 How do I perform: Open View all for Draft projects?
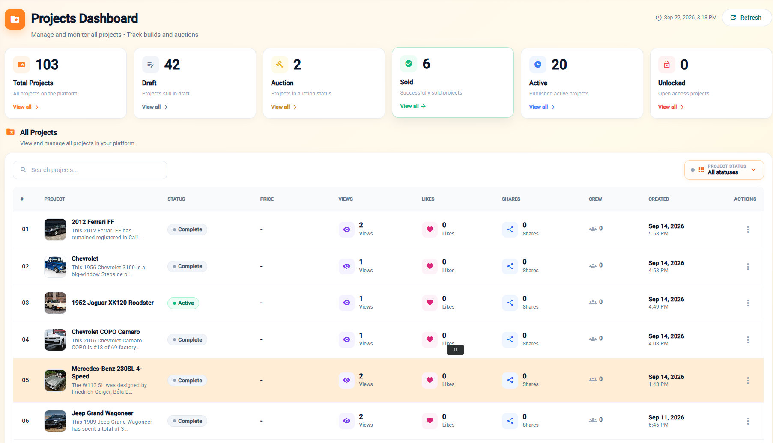pos(155,107)
